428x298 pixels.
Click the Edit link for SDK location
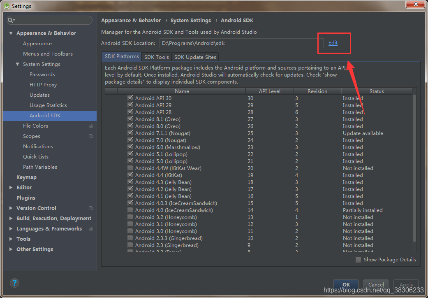(x=333, y=43)
